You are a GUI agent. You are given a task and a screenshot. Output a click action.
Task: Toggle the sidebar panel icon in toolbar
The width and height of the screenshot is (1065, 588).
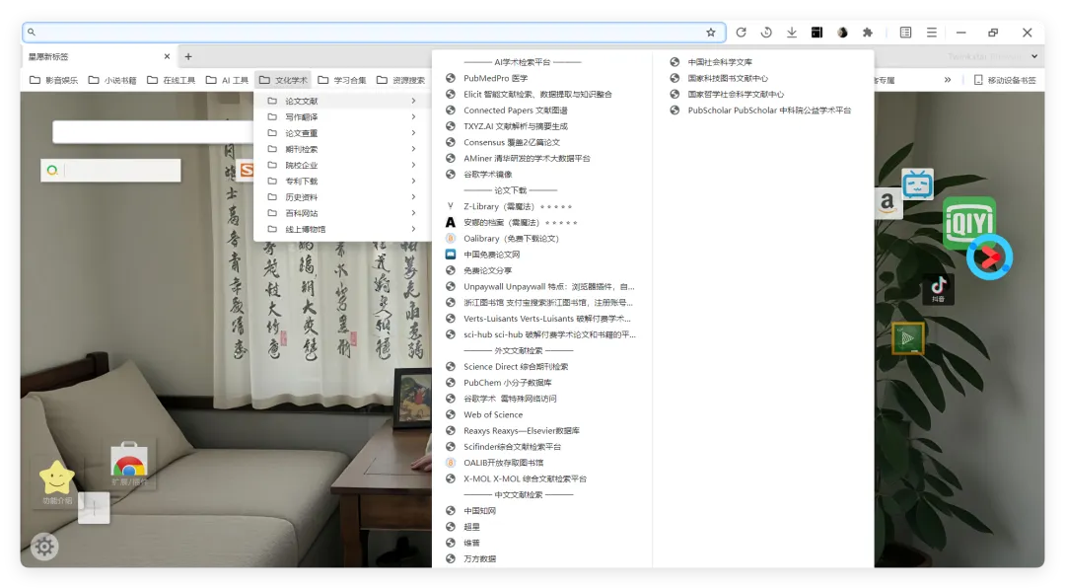point(905,32)
